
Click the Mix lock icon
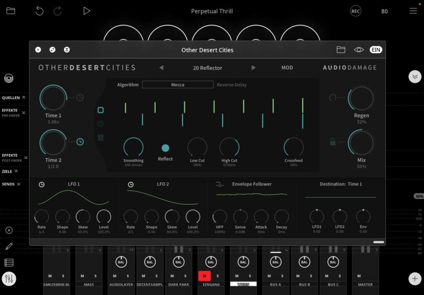point(333,142)
